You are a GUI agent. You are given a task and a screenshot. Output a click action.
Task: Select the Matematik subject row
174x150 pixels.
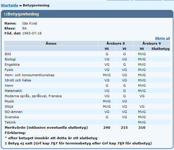click(87, 91)
